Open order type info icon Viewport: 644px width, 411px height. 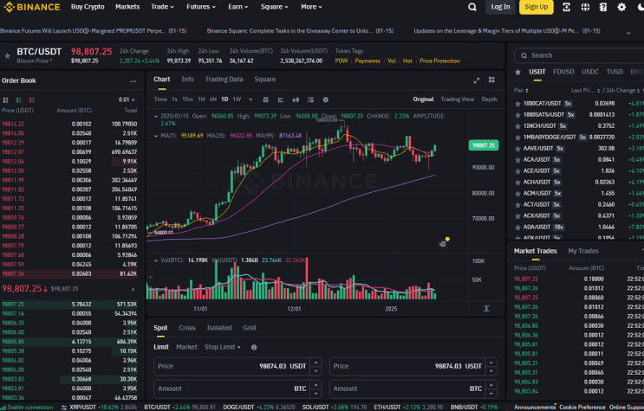click(254, 348)
